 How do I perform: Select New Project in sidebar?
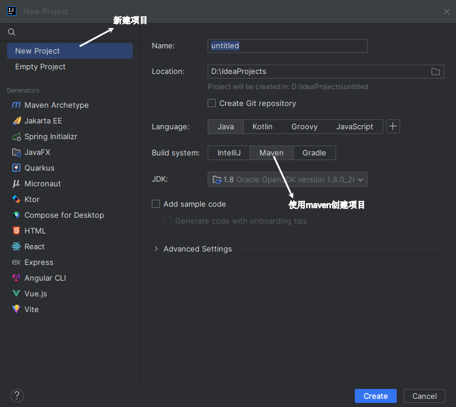(x=70, y=51)
